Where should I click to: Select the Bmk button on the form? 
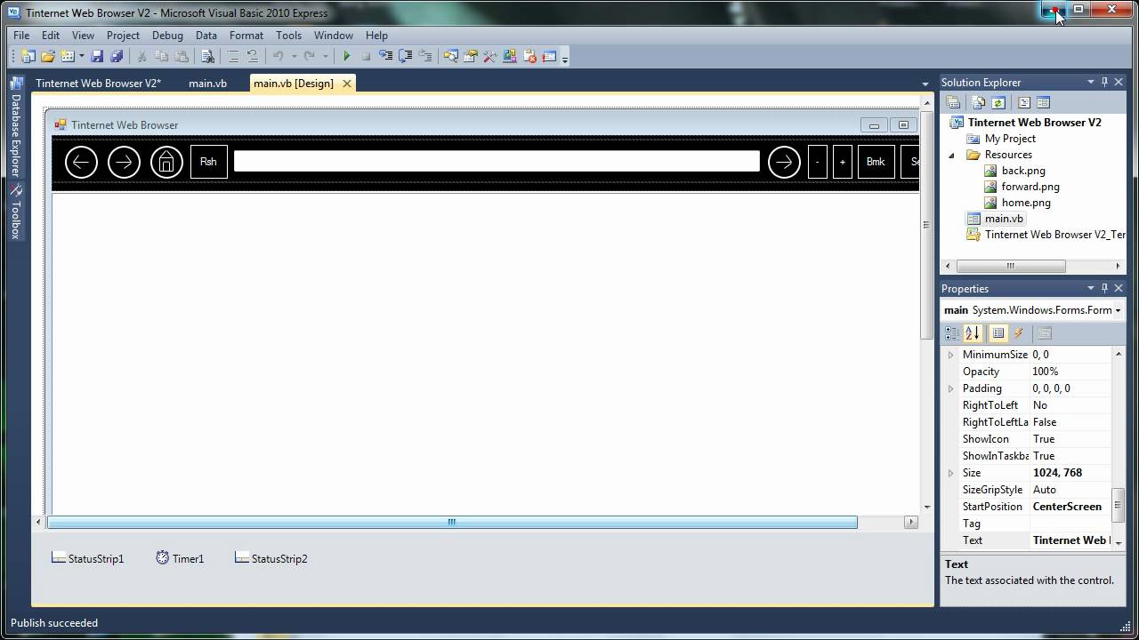point(876,162)
